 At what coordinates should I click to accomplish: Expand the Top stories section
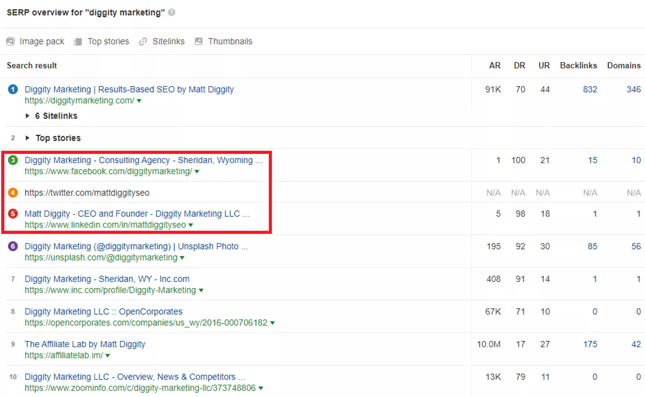[28, 138]
